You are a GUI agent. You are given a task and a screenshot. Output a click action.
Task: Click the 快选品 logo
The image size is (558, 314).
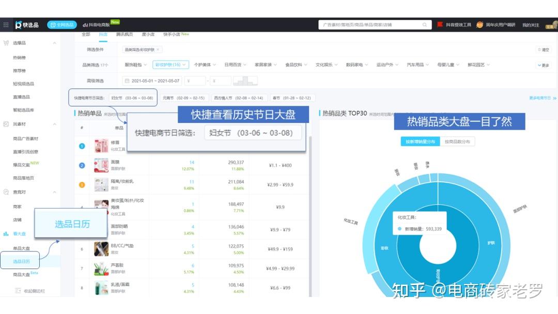(x=27, y=25)
